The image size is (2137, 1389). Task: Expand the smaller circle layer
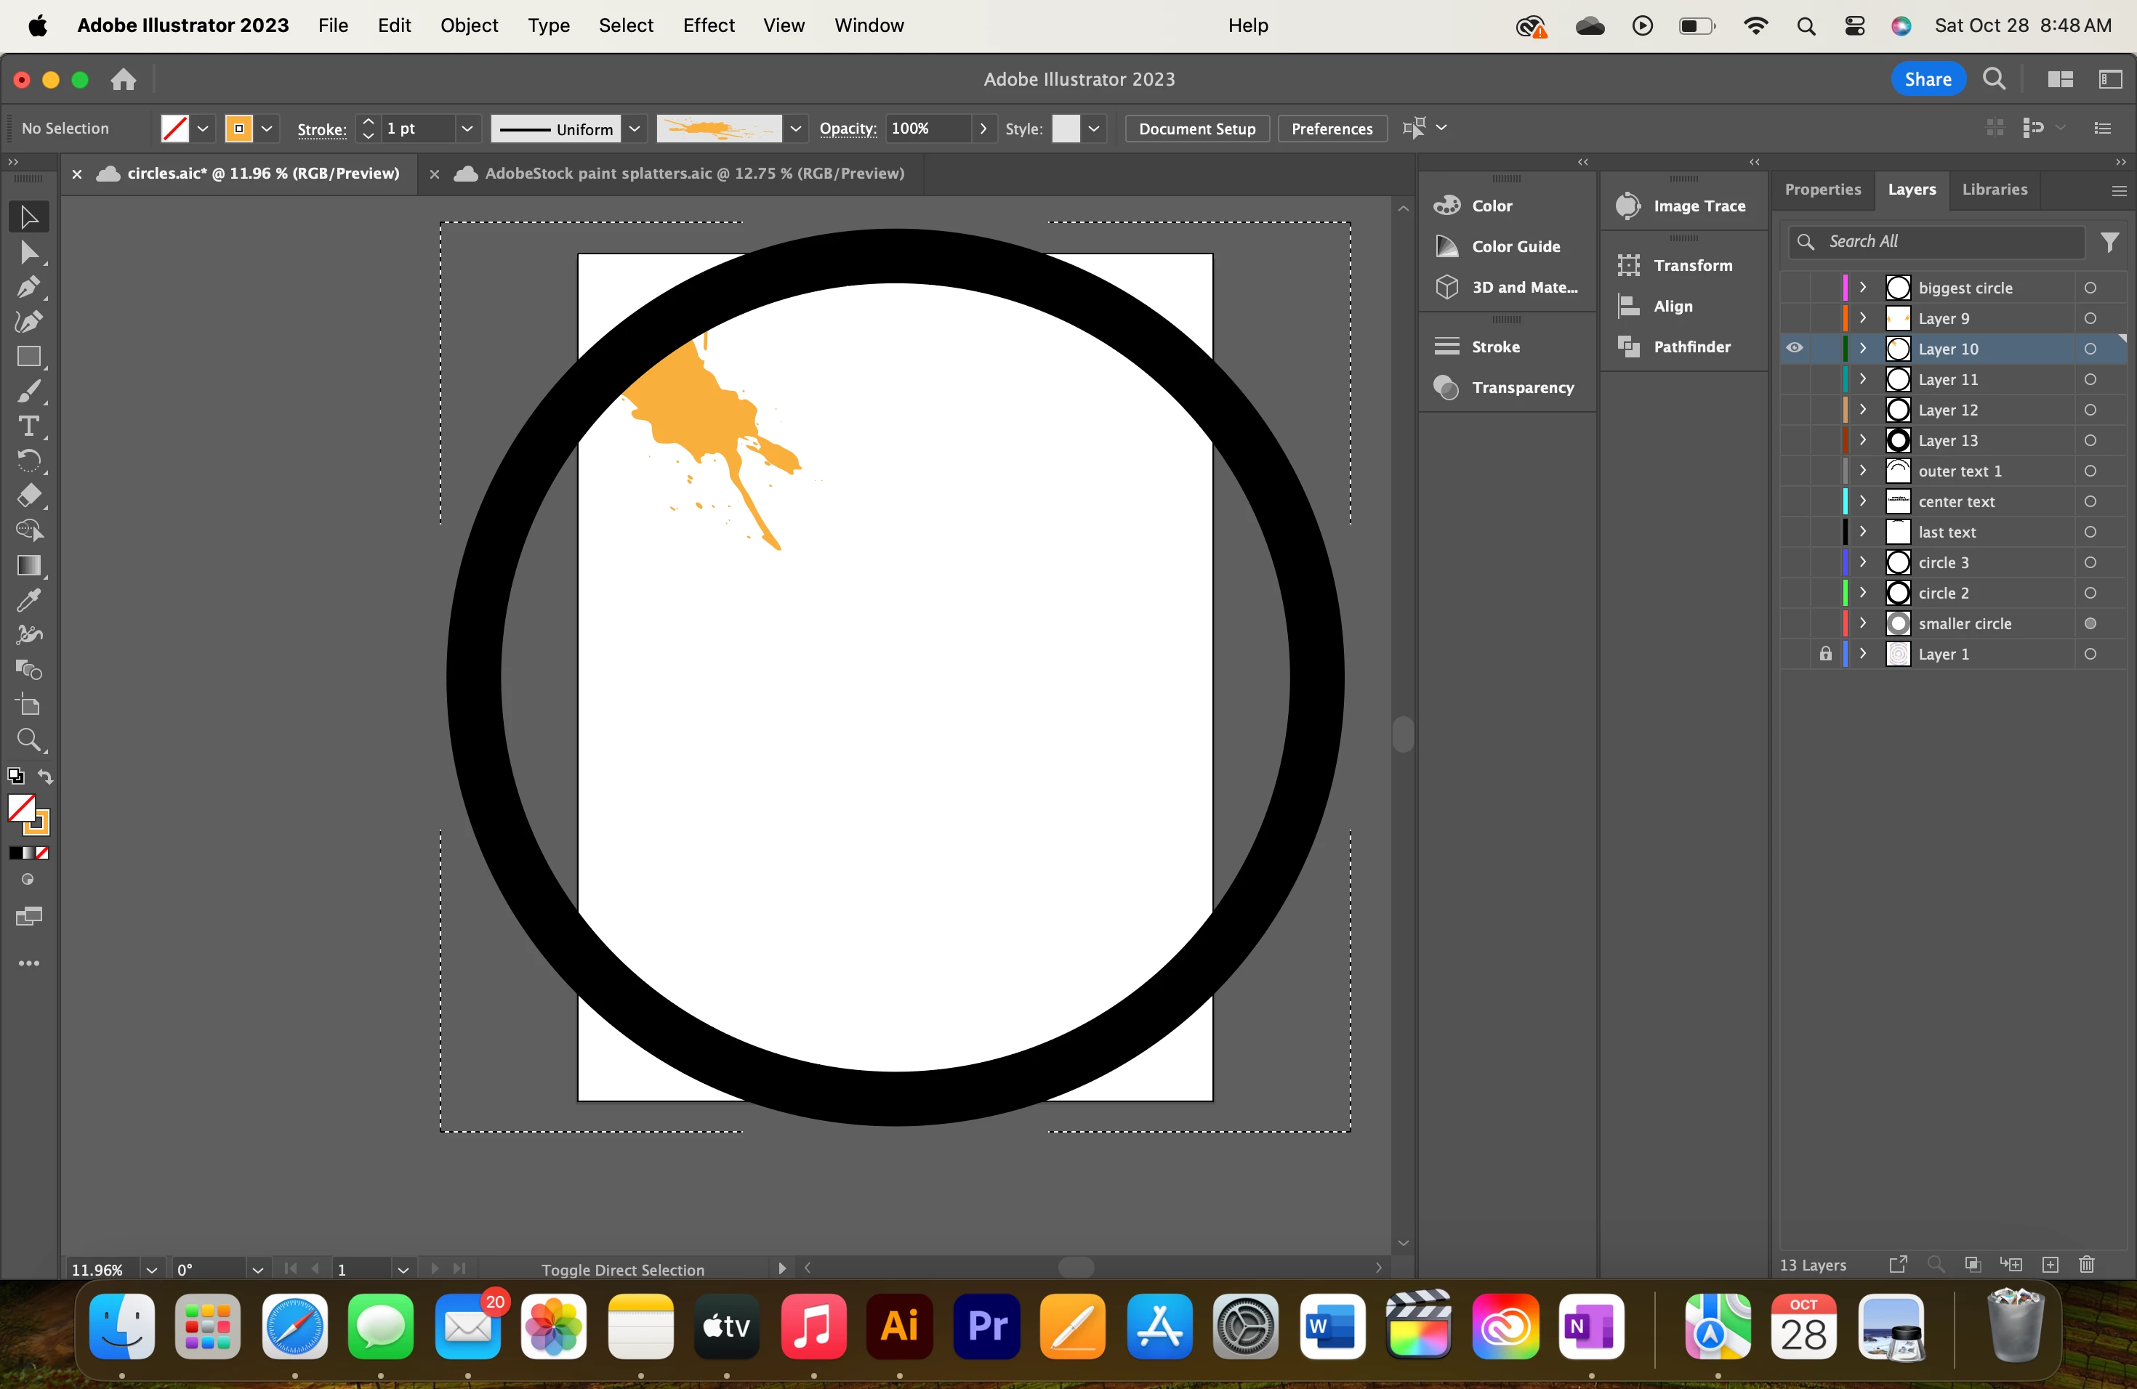coord(1862,623)
